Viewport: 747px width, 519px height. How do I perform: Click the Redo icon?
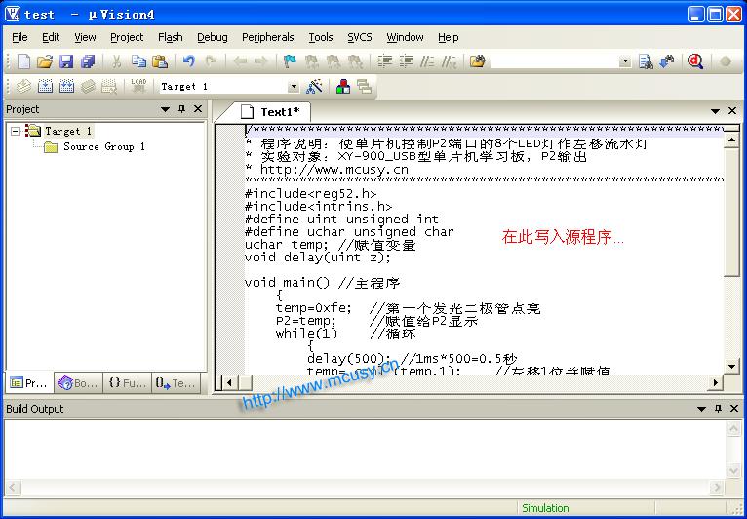(211, 61)
